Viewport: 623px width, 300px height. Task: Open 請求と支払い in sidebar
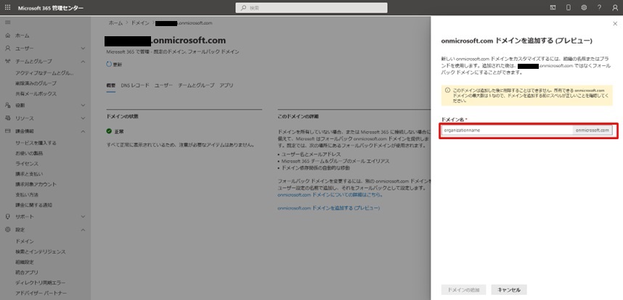click(x=29, y=174)
